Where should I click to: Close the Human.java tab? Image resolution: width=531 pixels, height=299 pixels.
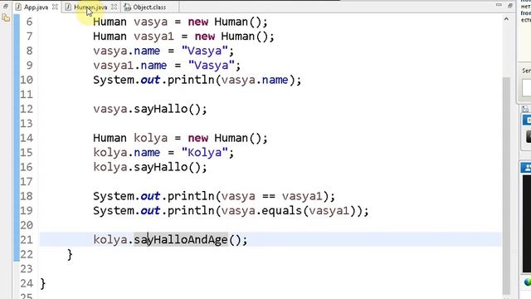[114, 7]
